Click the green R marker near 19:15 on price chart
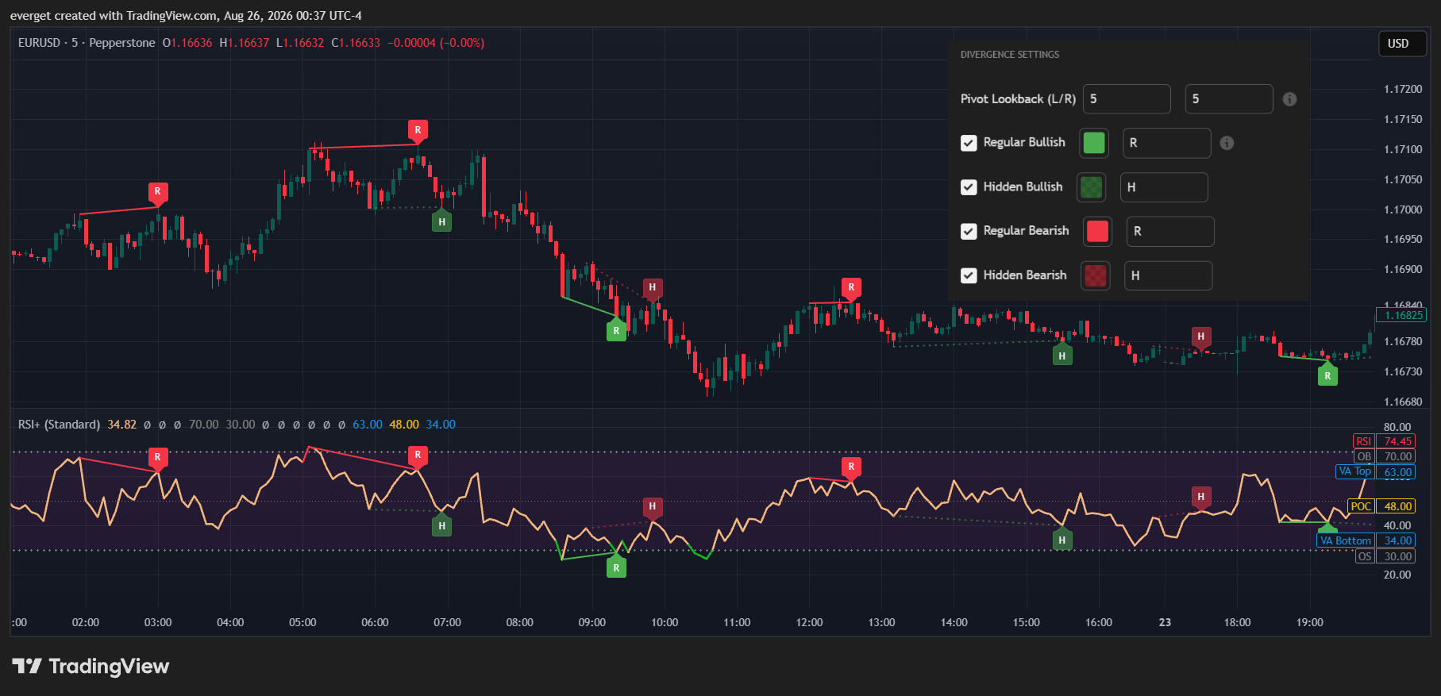 1327,374
